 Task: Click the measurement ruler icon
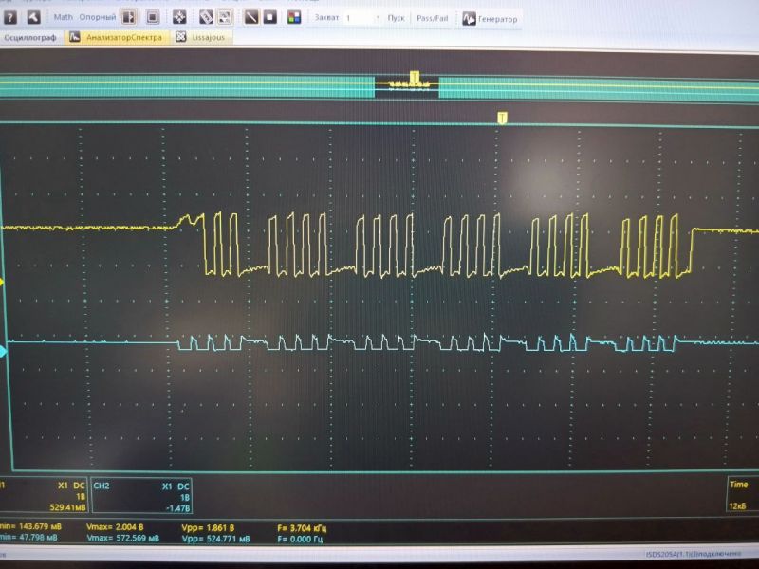tap(206, 17)
